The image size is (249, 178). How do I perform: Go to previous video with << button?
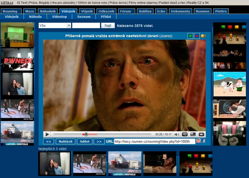pos(49,141)
